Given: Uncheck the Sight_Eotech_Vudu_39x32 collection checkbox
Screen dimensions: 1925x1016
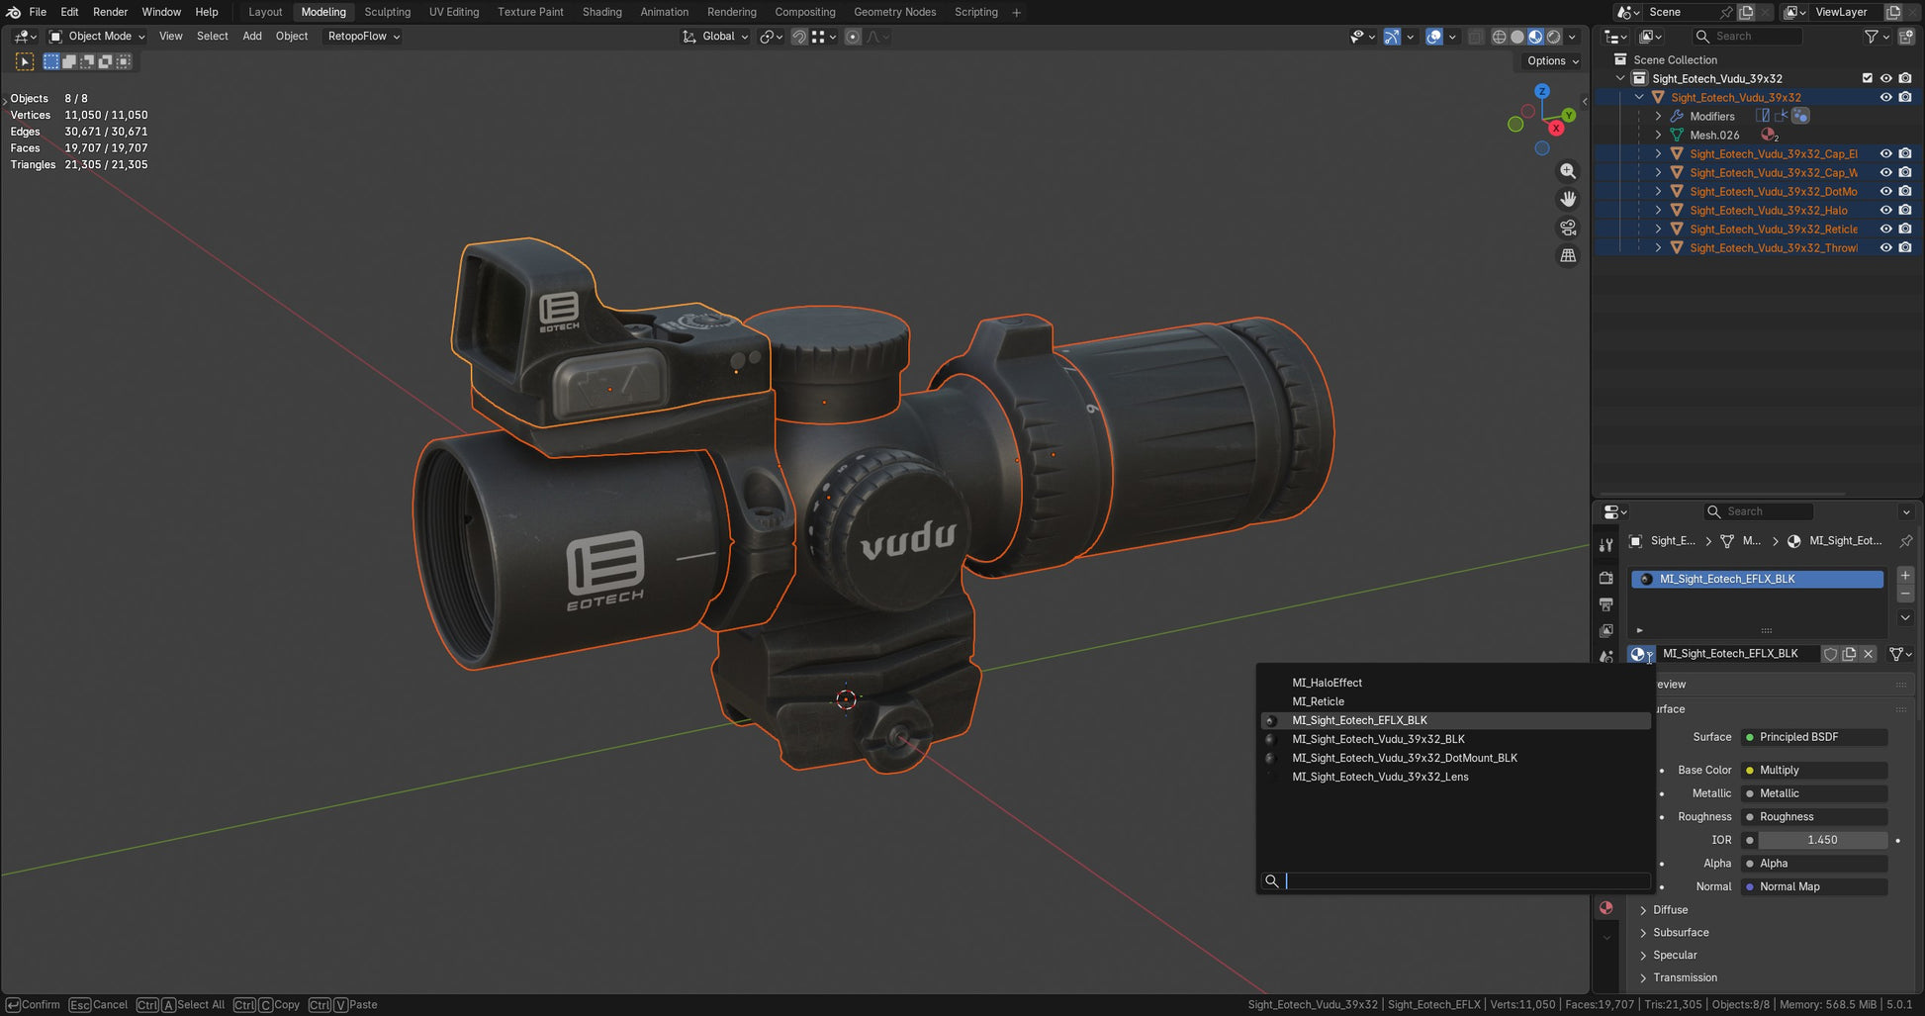Looking at the screenshot, I should click(x=1867, y=79).
